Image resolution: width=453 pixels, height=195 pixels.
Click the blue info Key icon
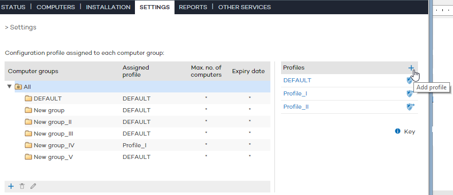pos(398,132)
